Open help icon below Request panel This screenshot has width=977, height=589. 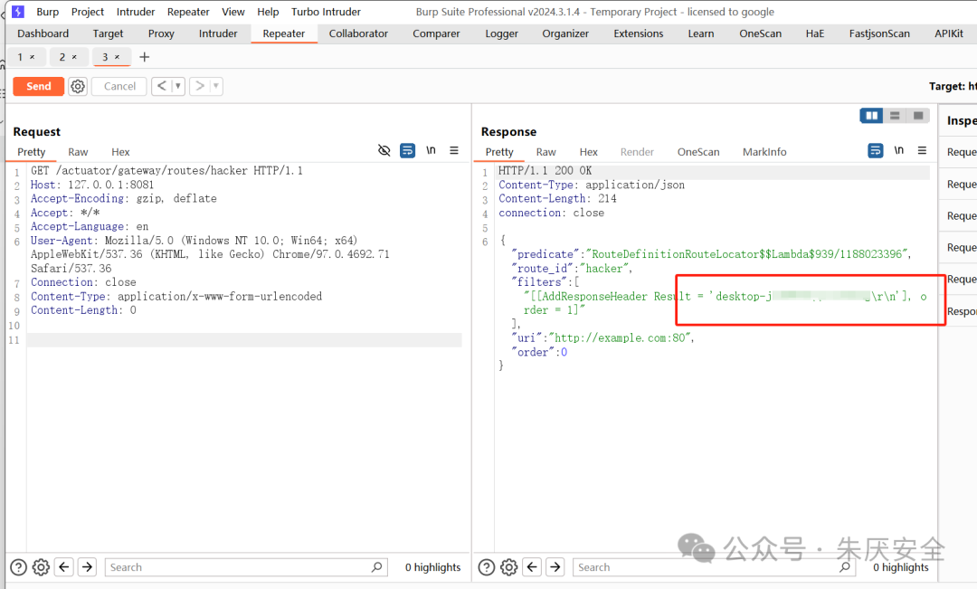click(x=19, y=567)
